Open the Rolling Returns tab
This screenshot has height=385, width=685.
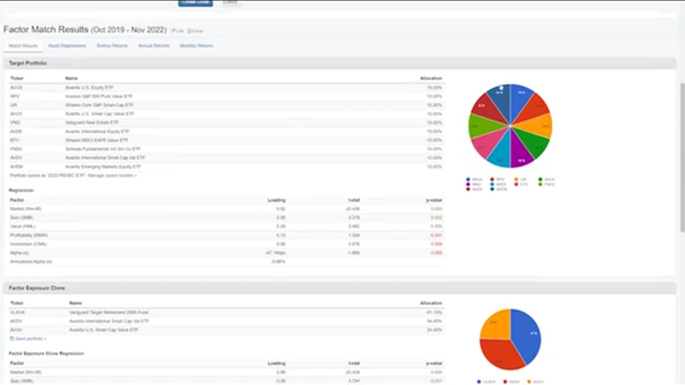tap(112, 46)
